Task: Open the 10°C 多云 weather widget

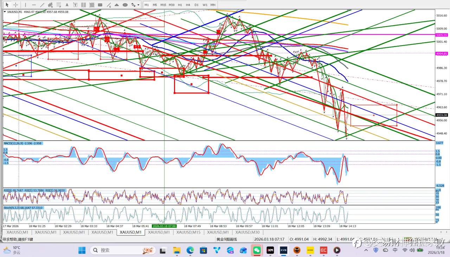Action: coord(12,250)
